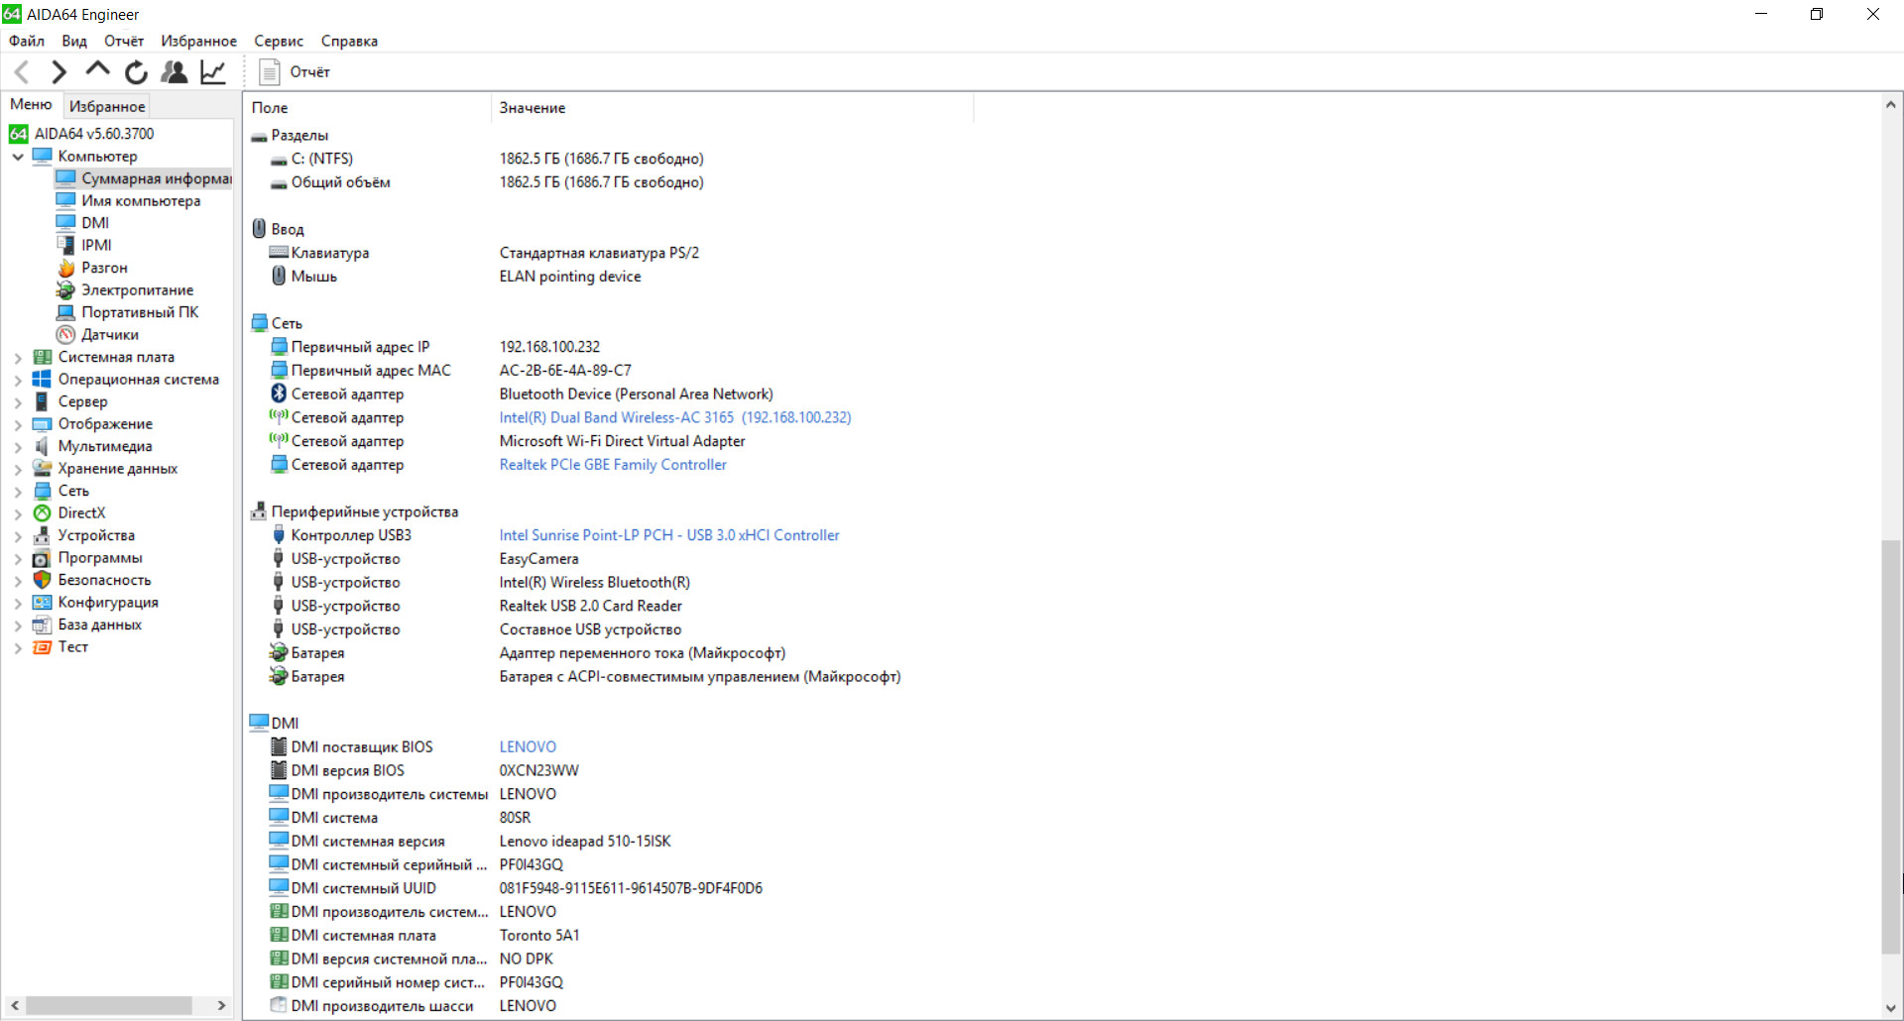Open the Избранное menu in menu bar
The height and width of the screenshot is (1021, 1904).
[198, 41]
